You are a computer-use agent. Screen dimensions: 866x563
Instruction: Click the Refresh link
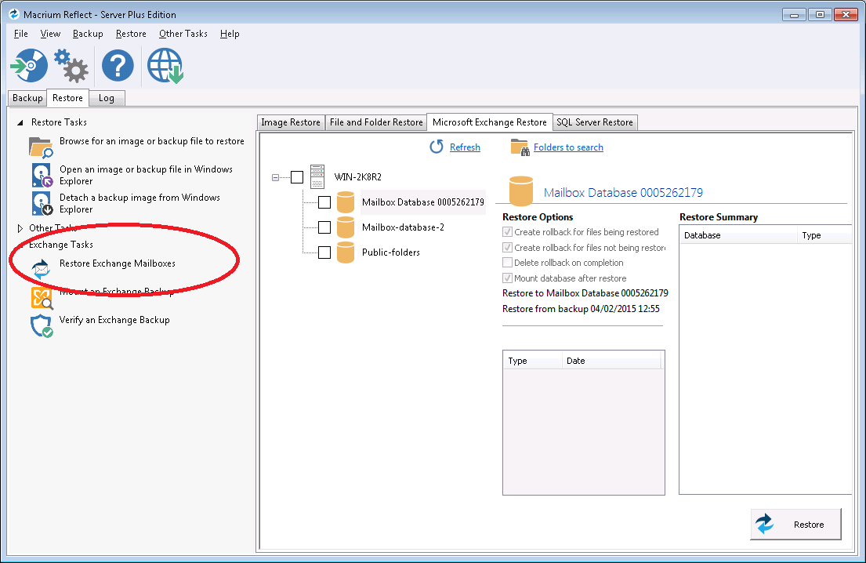pyautogui.click(x=465, y=147)
